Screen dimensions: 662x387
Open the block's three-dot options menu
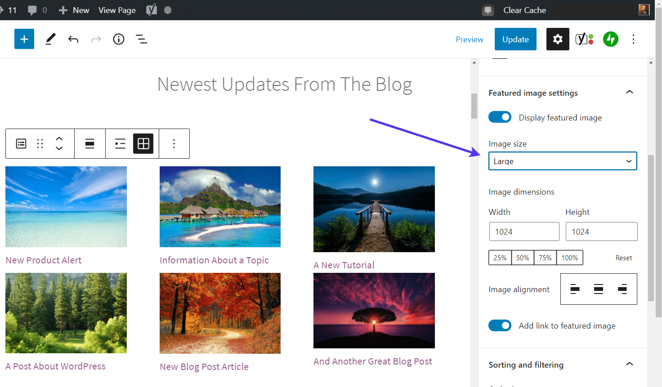174,144
